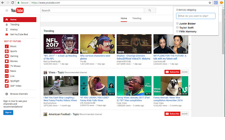
Task: Open MY PLANS FOR THE FUTURE title
Action: click(170, 57)
